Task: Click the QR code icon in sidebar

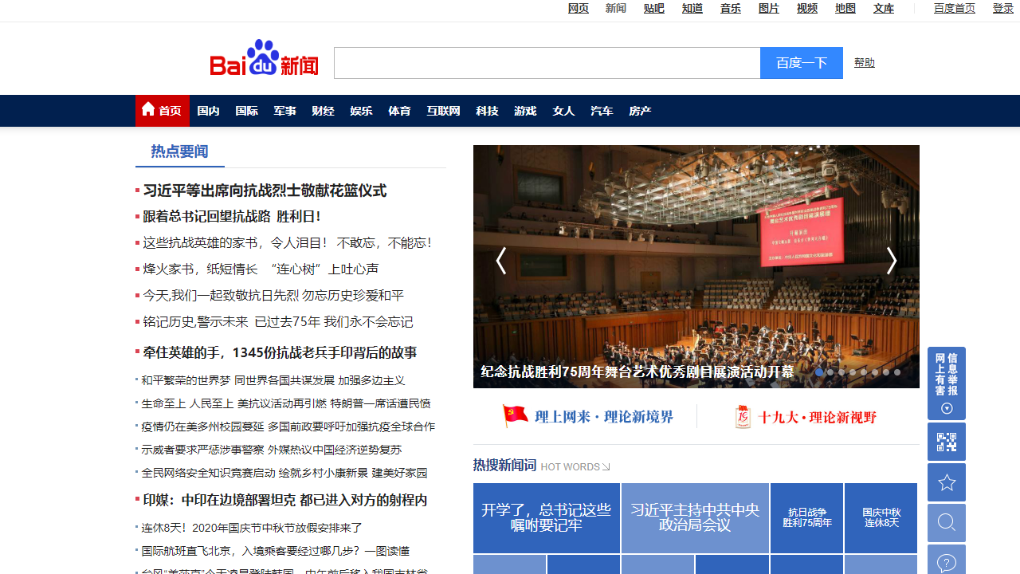Action: click(946, 442)
